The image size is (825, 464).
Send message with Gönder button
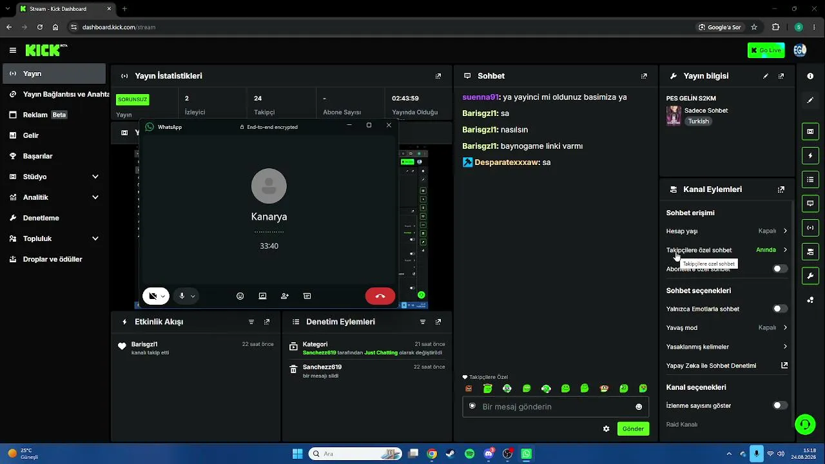[633, 429]
